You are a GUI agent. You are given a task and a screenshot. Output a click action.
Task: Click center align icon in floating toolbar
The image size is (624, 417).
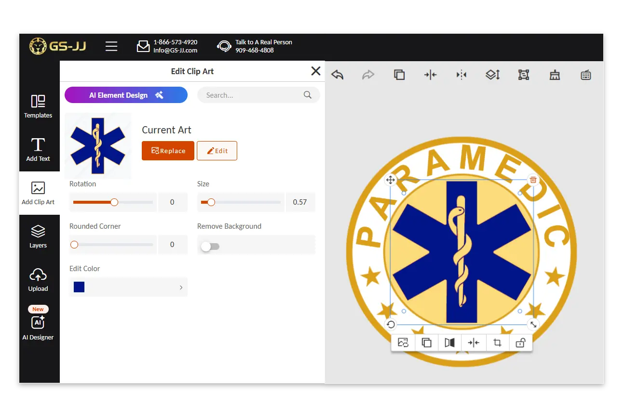[x=474, y=343]
